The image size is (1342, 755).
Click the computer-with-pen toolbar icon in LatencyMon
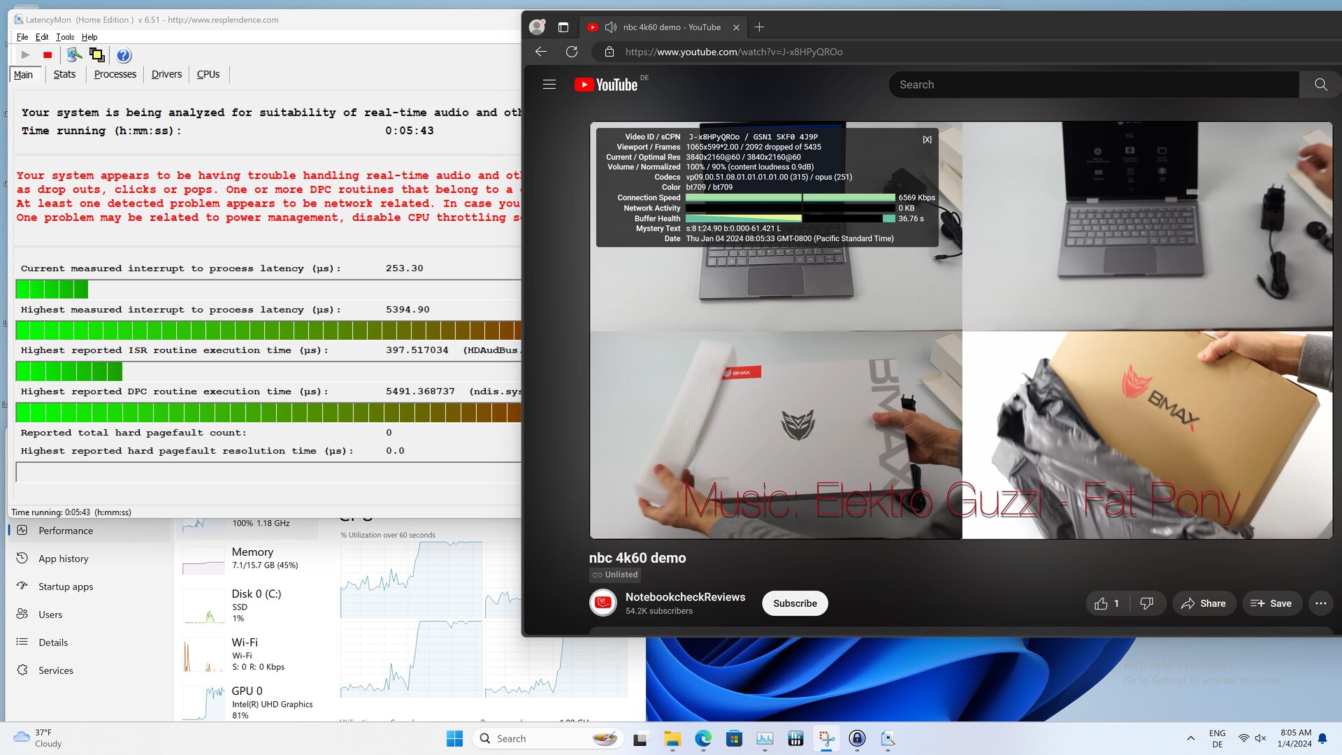pos(74,55)
